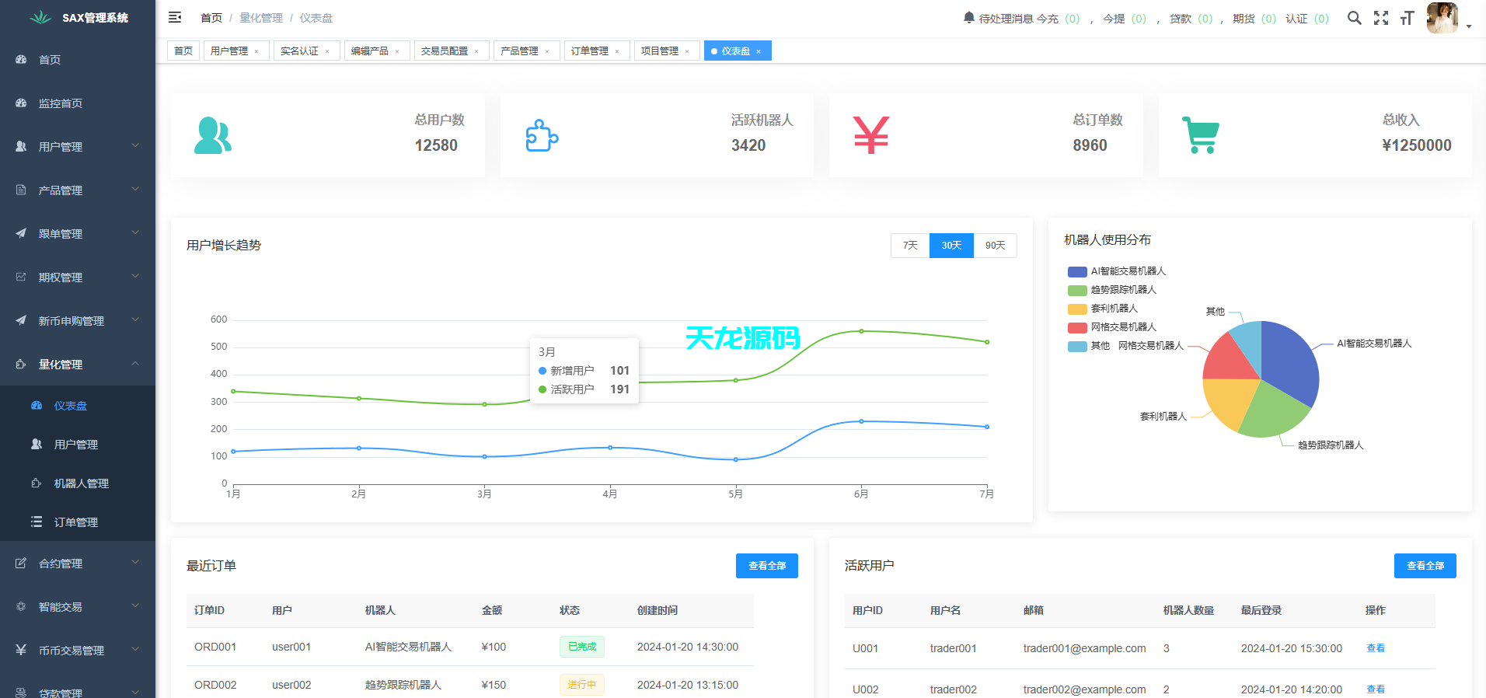
Task: Select the 7天 range option
Action: tap(910, 245)
